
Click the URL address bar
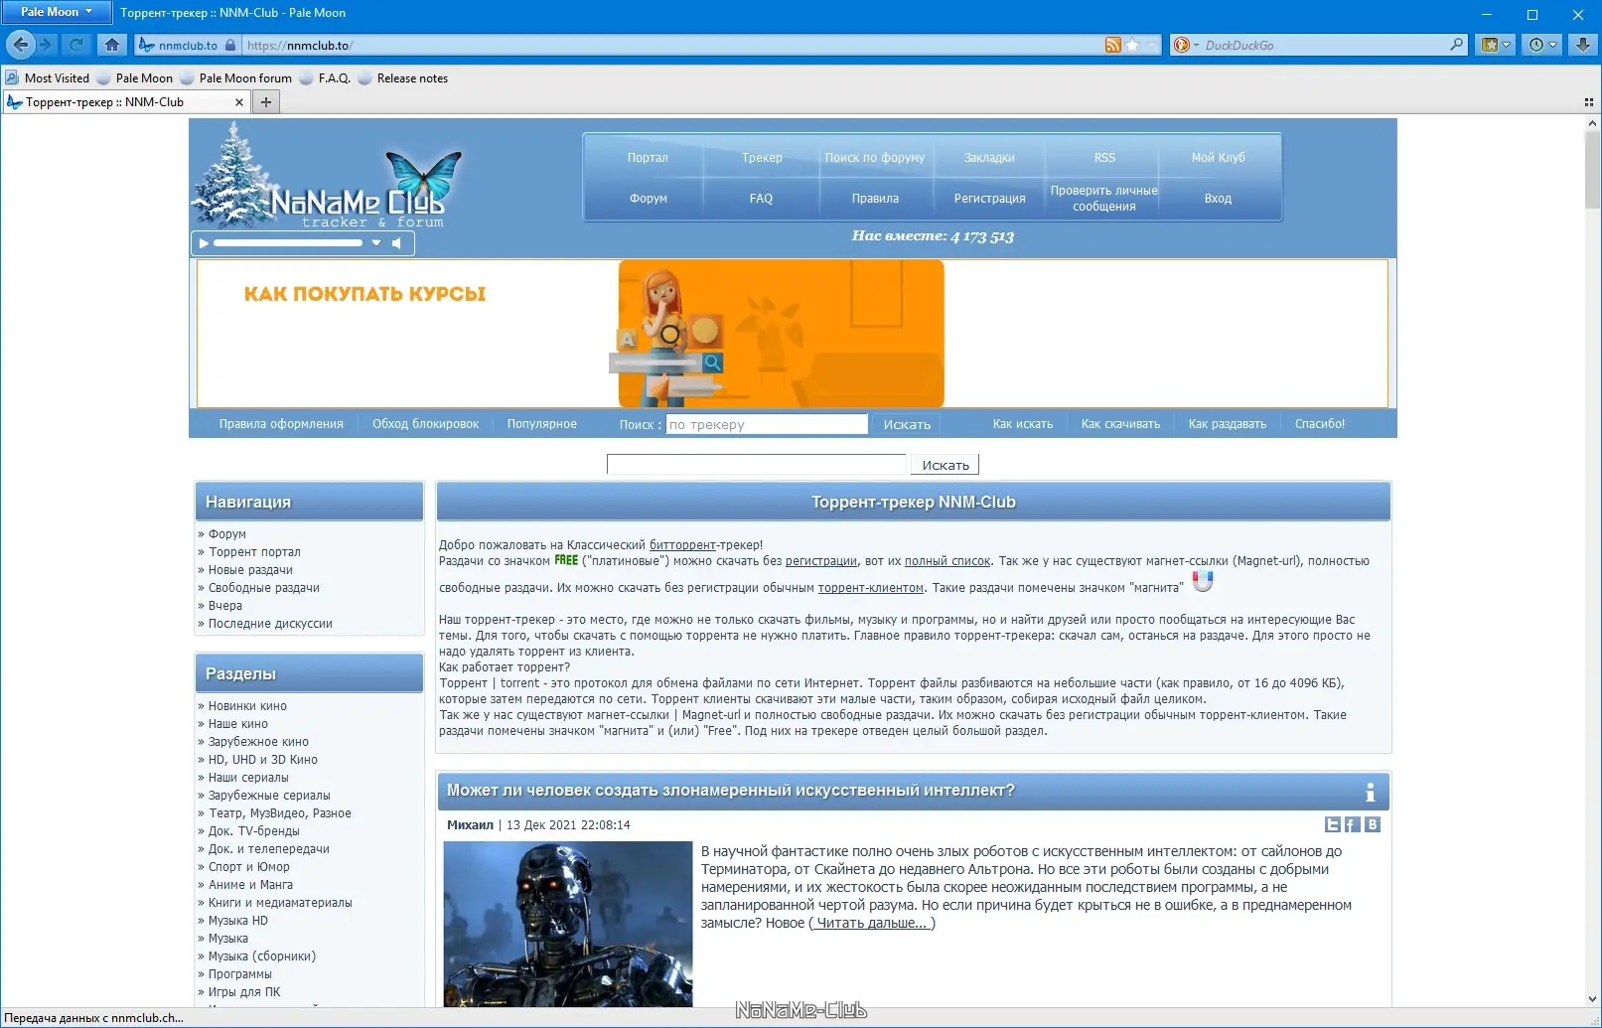click(x=673, y=46)
